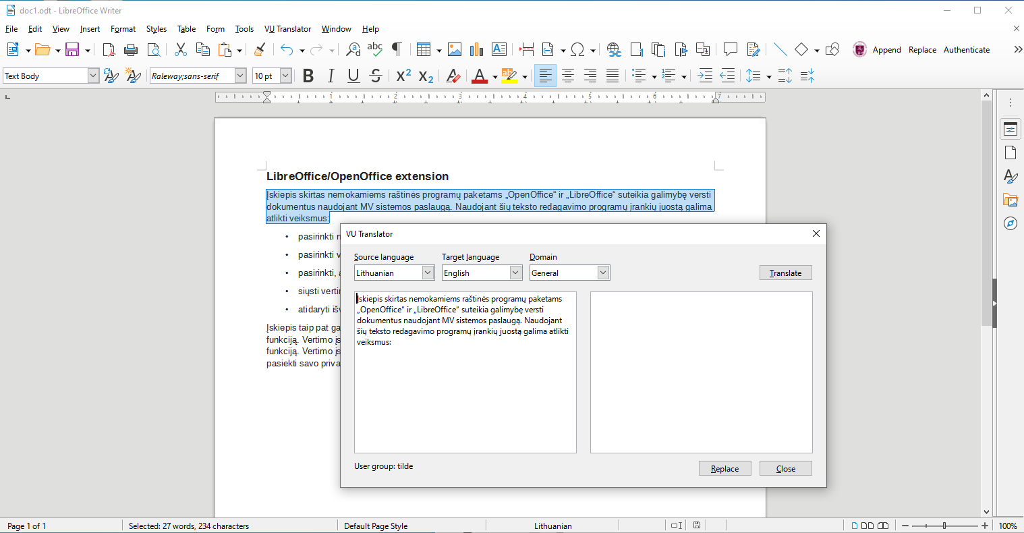This screenshot has width=1024, height=533.
Task: Click the zoom slider handle
Action: pos(944,526)
